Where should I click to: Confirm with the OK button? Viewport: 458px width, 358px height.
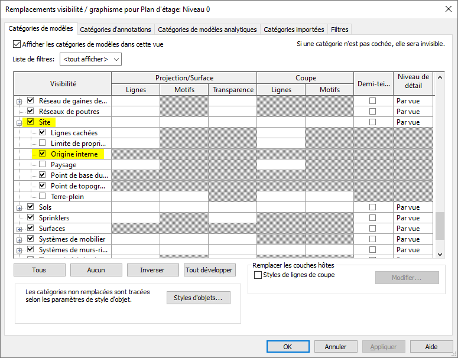[288, 347]
